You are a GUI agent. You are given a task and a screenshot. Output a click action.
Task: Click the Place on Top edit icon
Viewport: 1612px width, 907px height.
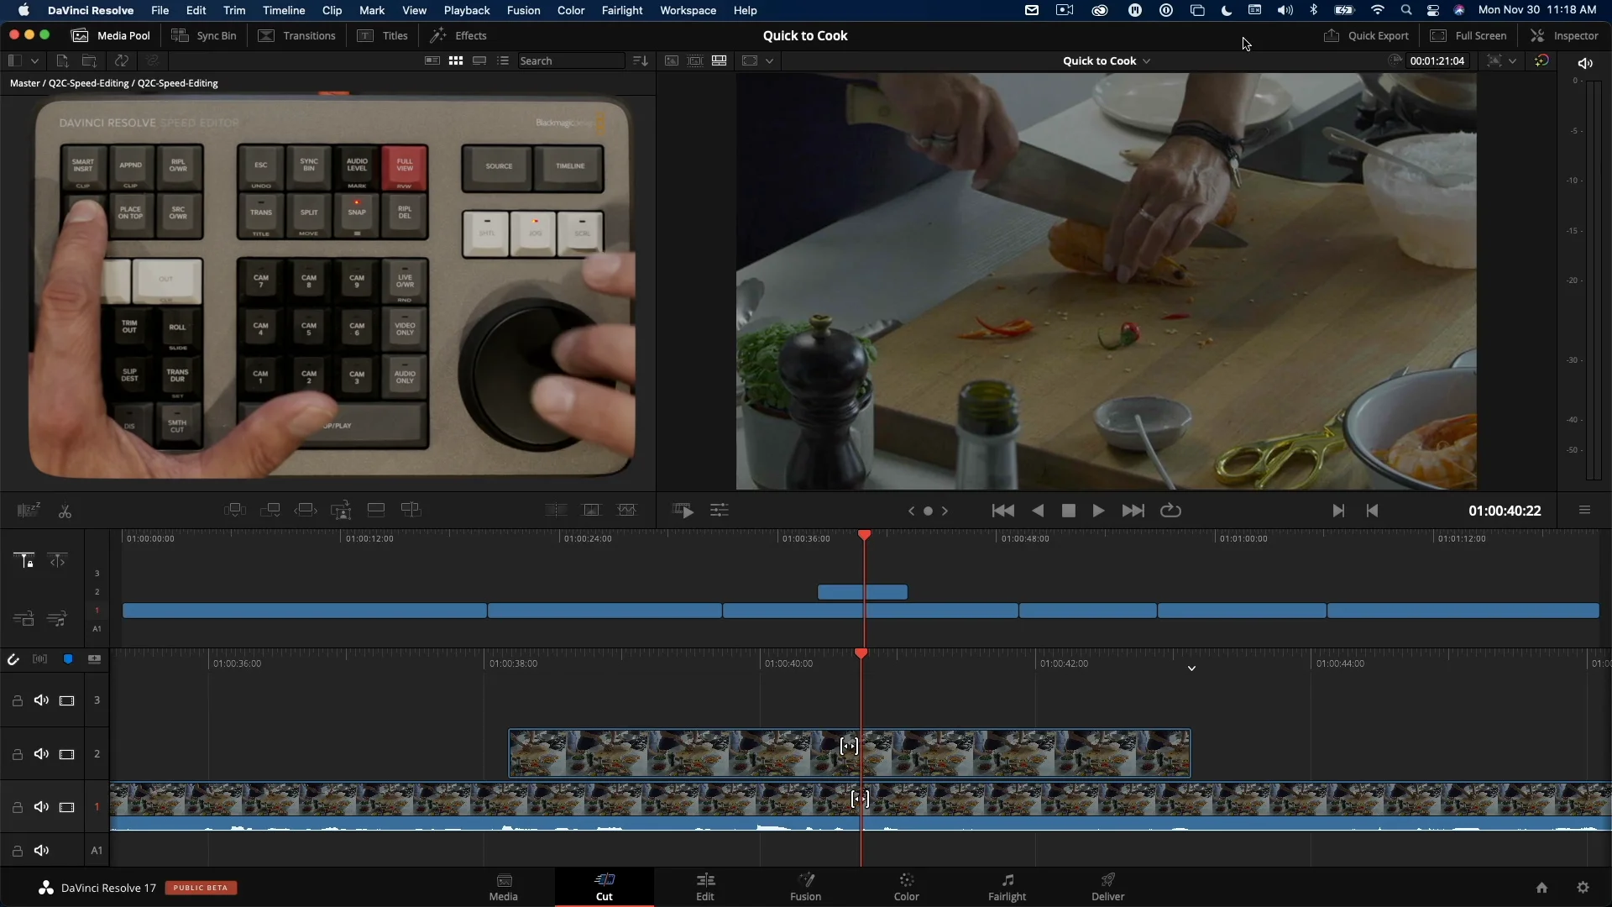pyautogui.click(x=376, y=510)
